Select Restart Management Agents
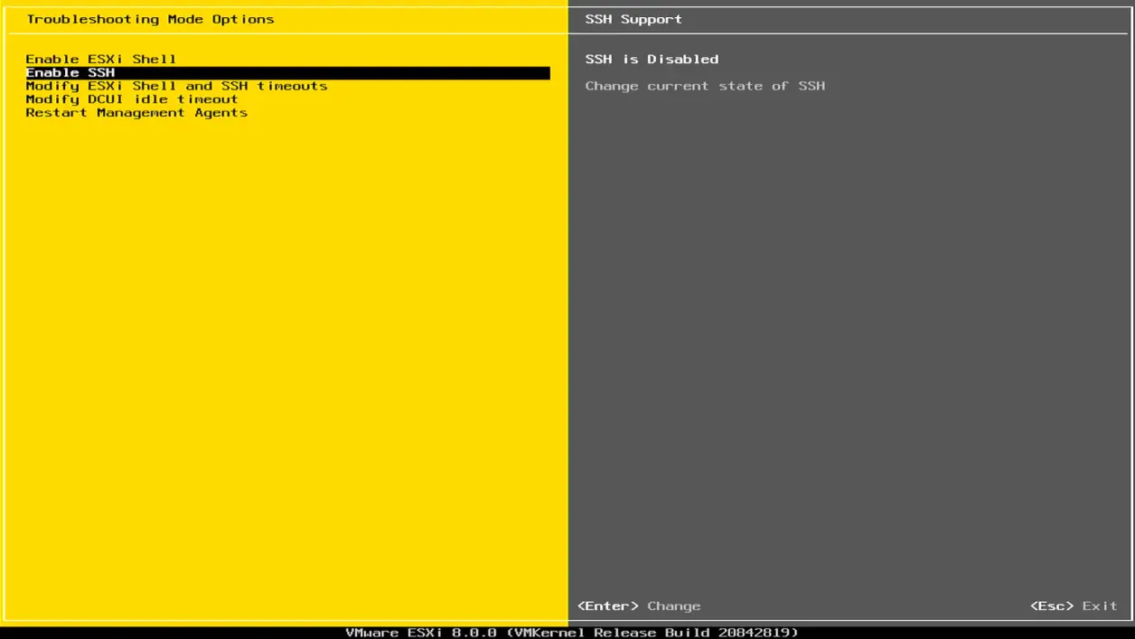The width and height of the screenshot is (1135, 639). tap(136, 113)
